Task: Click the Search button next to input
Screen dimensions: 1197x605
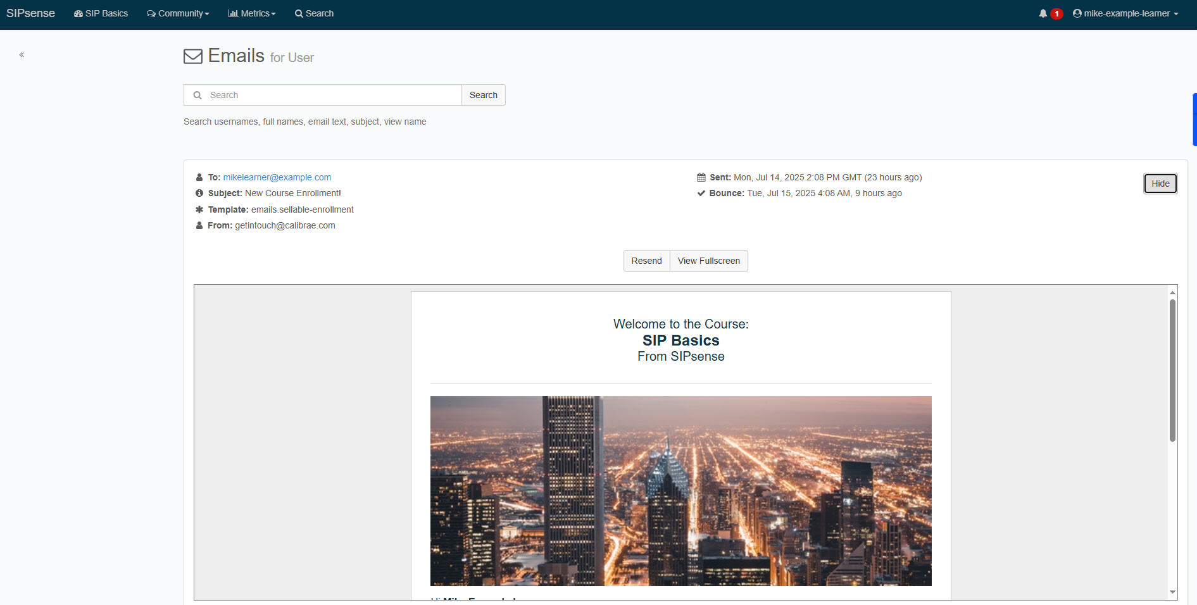Action: point(484,95)
